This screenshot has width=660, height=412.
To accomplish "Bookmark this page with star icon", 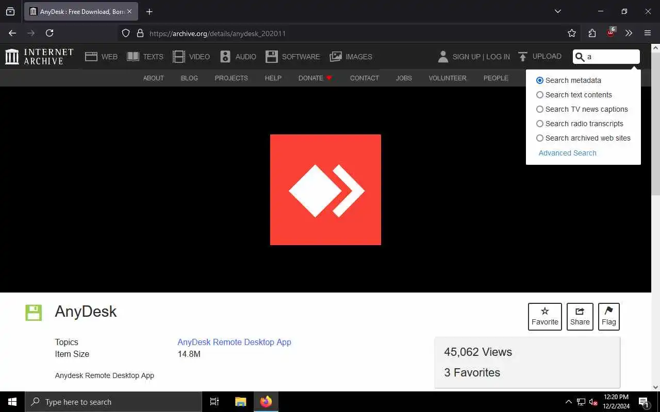I will [572, 33].
